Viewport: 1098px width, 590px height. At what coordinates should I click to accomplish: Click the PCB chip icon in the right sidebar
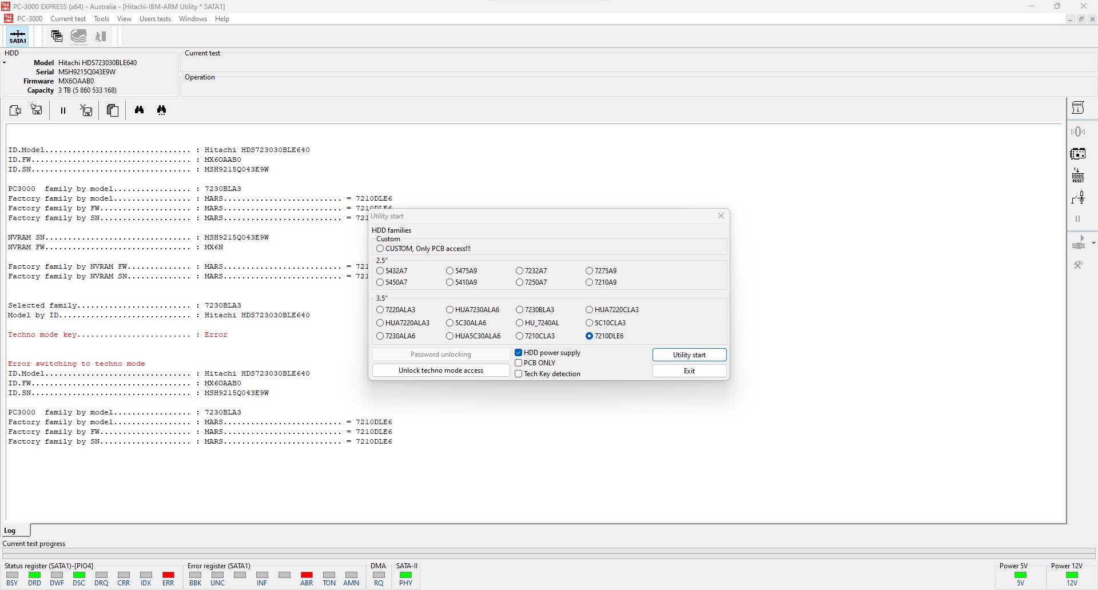pos(1079,153)
